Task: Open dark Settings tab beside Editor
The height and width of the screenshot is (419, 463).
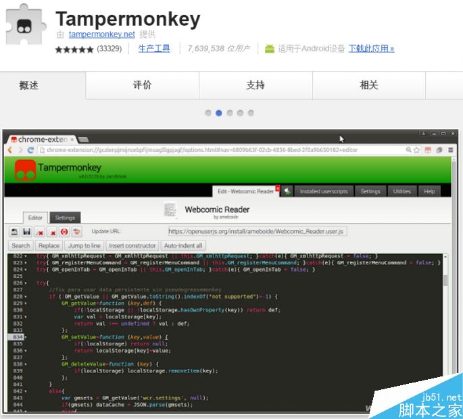Action: [x=65, y=218]
